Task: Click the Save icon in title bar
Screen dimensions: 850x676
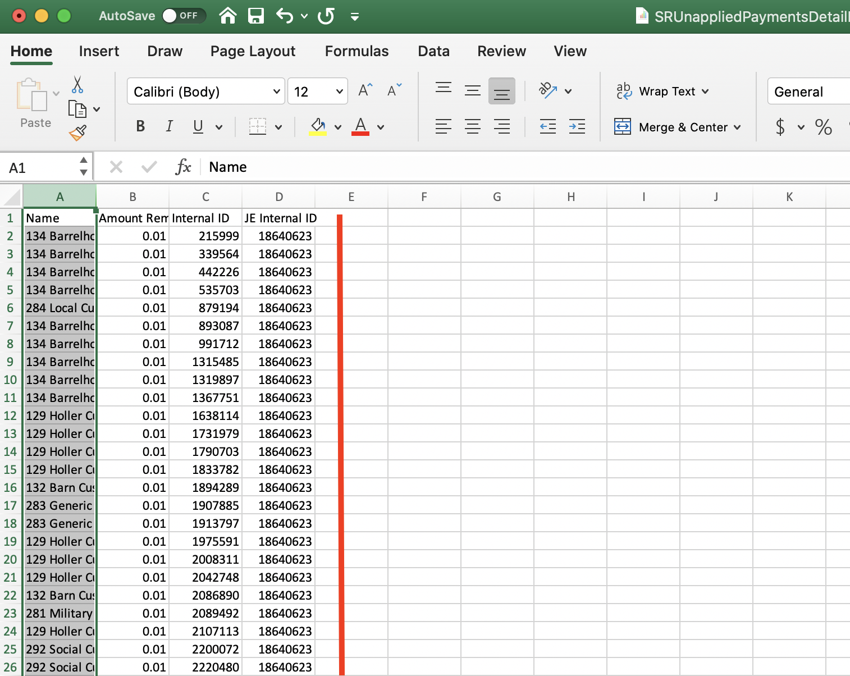Action: (256, 16)
